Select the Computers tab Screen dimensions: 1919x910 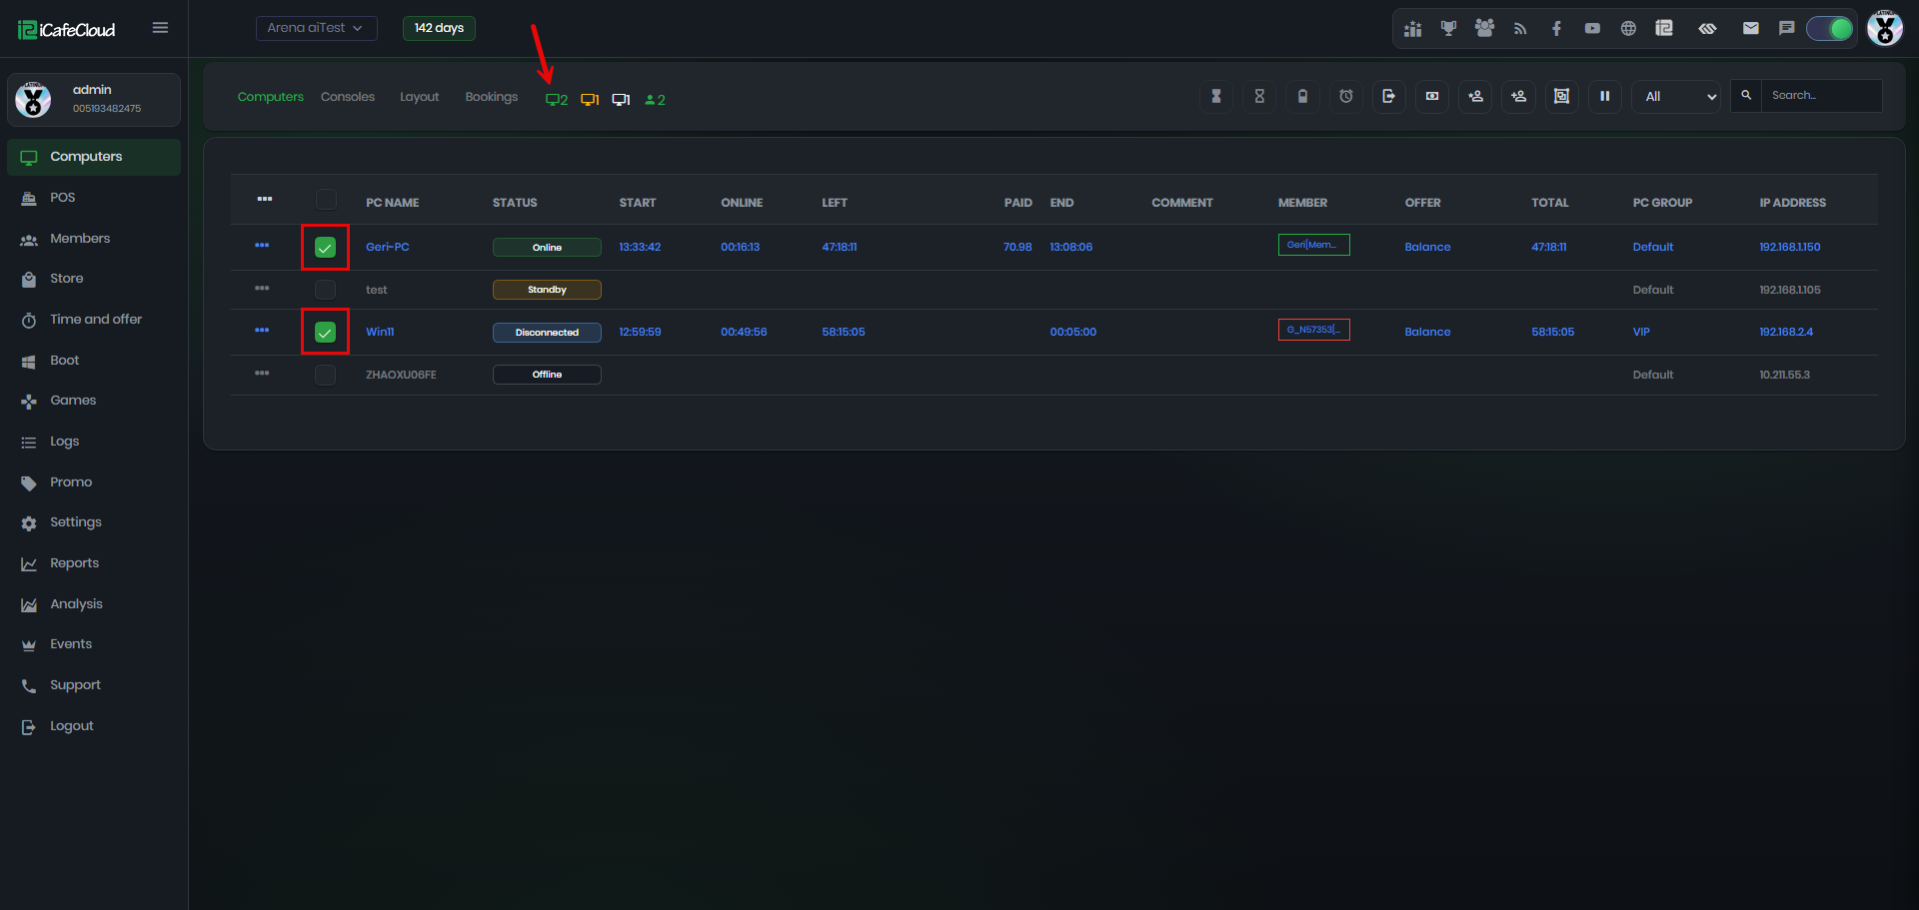tap(271, 97)
